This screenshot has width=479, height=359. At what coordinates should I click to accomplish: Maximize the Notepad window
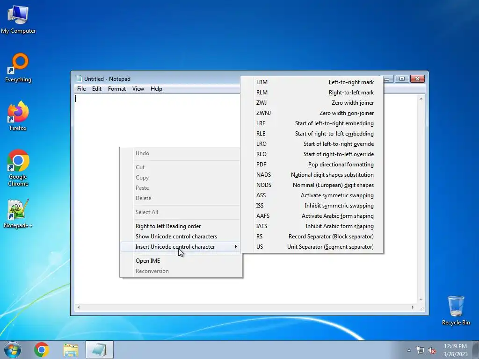tap(402, 79)
